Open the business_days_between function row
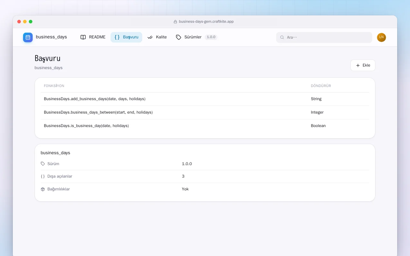 pyautogui.click(x=205, y=112)
